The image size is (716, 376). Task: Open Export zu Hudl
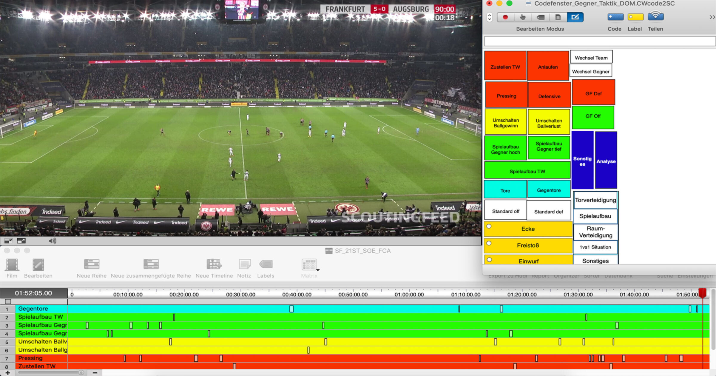[x=508, y=275]
